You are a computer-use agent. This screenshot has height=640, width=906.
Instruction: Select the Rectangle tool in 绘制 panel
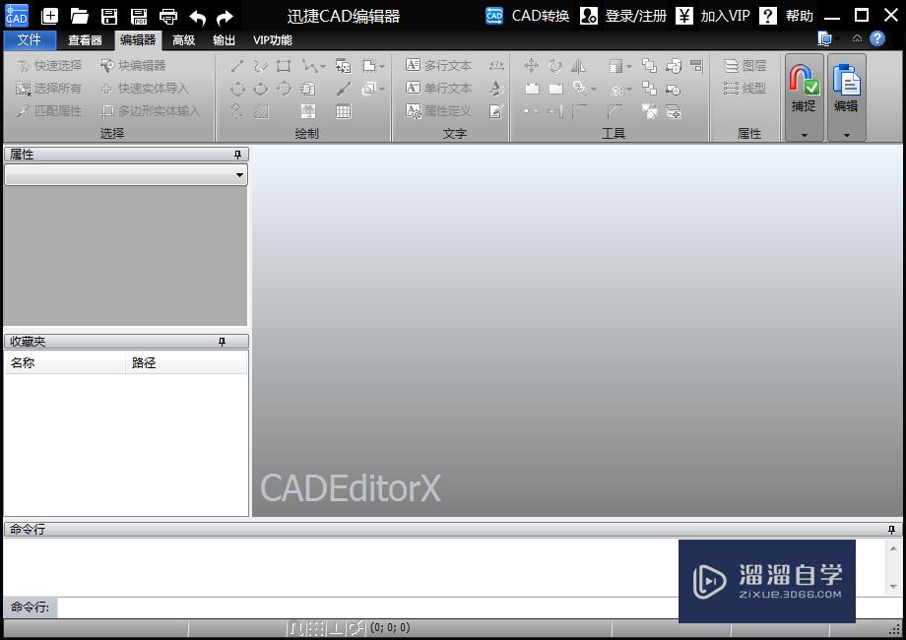click(283, 65)
